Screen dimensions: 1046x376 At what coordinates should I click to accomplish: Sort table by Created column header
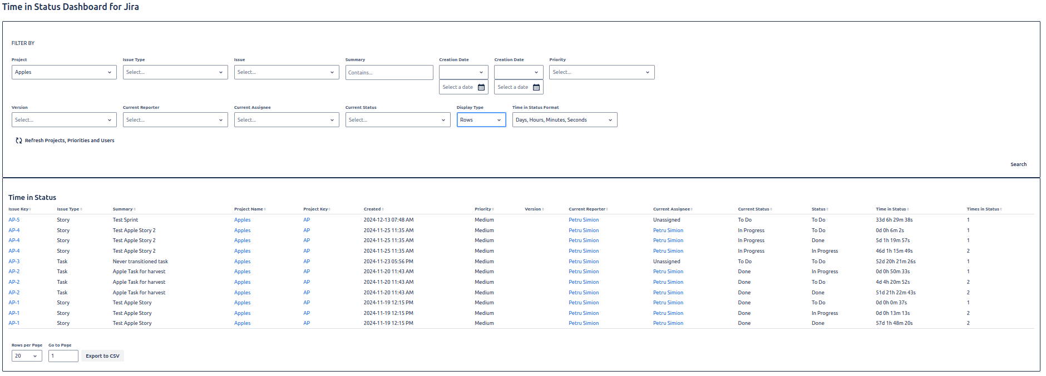point(372,209)
